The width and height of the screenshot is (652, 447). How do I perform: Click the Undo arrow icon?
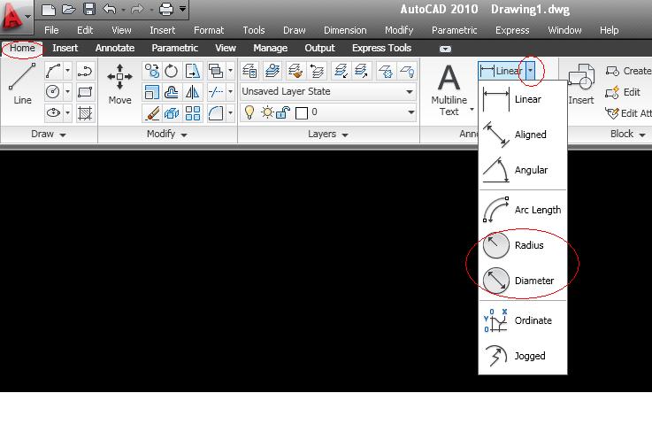(110, 9)
